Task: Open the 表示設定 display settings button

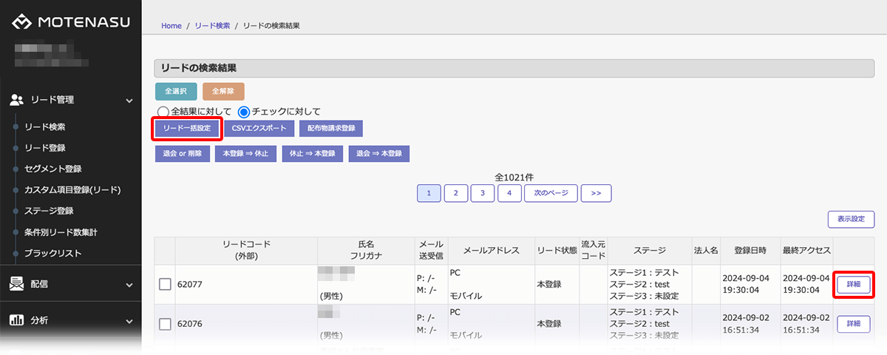Action: pos(851,220)
